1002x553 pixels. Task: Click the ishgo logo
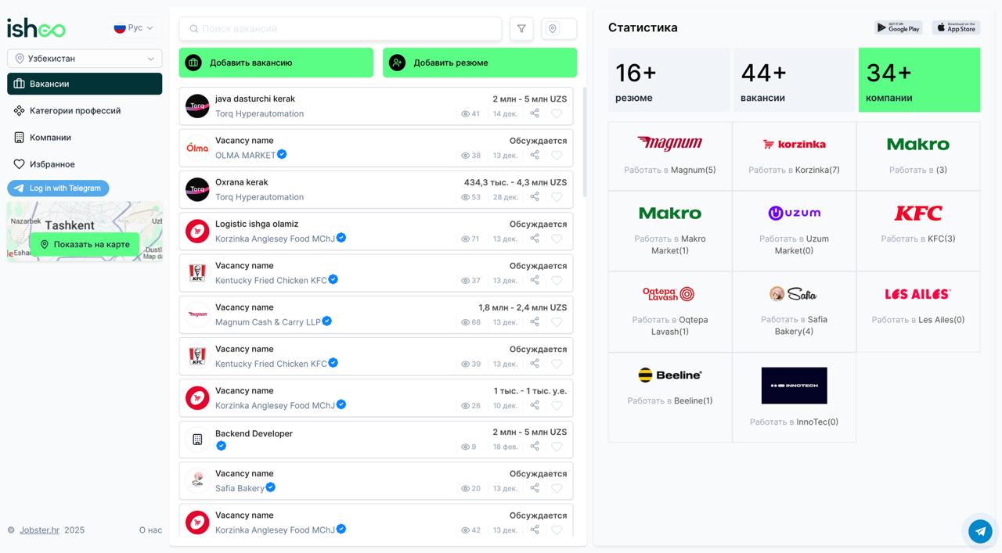pyautogui.click(x=36, y=28)
